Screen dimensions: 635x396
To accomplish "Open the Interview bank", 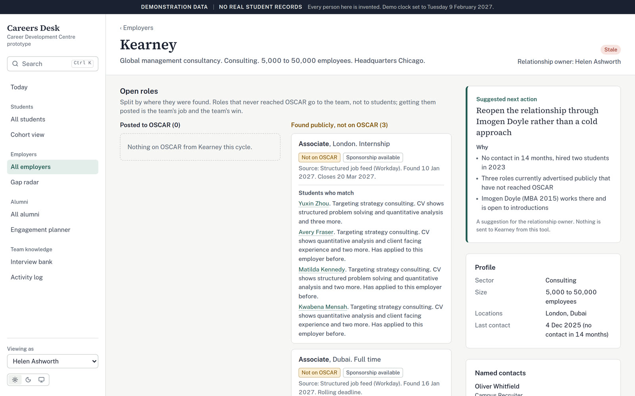I will pyautogui.click(x=52, y=262).
